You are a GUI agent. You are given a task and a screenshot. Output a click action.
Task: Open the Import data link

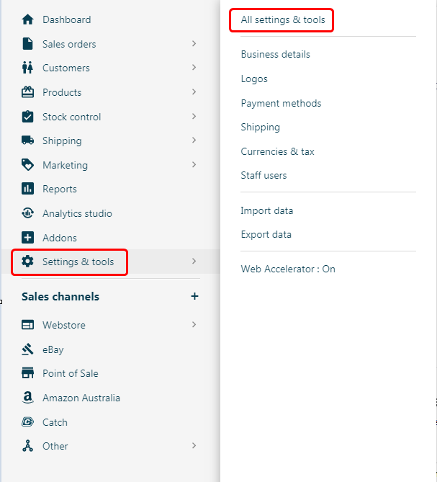coord(267,211)
